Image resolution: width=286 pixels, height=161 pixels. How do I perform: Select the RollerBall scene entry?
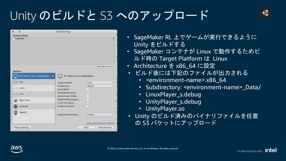[x=63, y=39]
